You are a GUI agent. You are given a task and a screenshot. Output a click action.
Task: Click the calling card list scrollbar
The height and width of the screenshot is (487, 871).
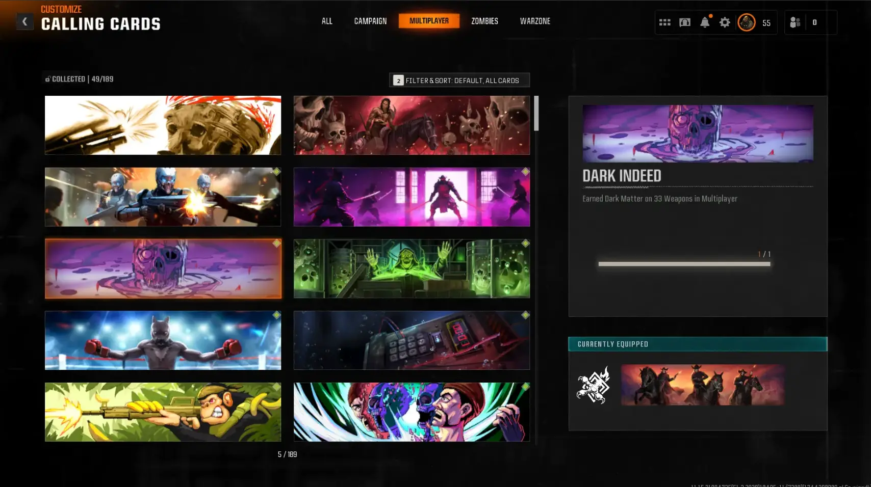pos(536,114)
